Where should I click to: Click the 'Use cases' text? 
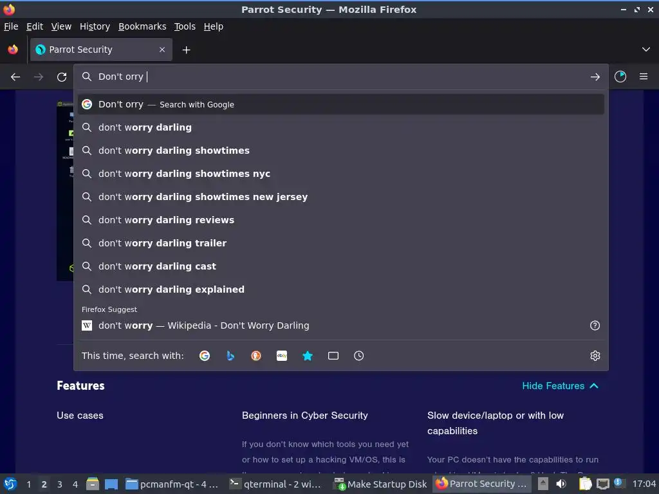80,416
